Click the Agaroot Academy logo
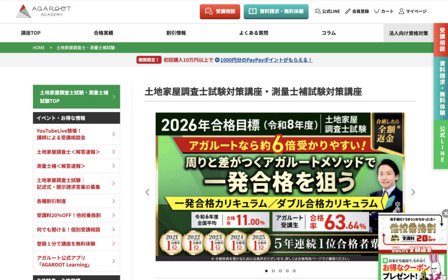The width and height of the screenshot is (448, 280). tap(43, 11)
